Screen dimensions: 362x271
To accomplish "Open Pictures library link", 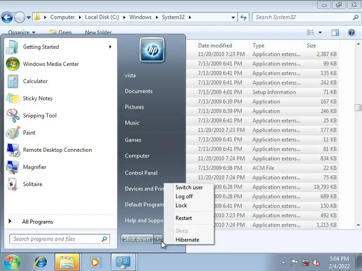I will coord(134,107).
